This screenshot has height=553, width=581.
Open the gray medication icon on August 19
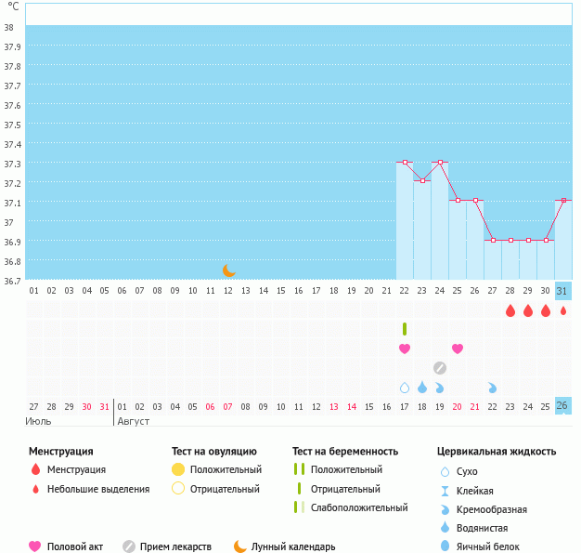(440, 367)
